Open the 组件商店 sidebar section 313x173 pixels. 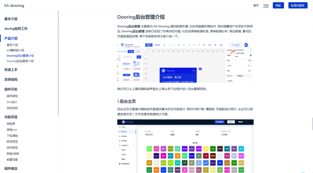point(11,169)
